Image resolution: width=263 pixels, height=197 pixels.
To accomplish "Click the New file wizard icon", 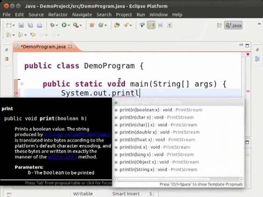I will 9,25.
